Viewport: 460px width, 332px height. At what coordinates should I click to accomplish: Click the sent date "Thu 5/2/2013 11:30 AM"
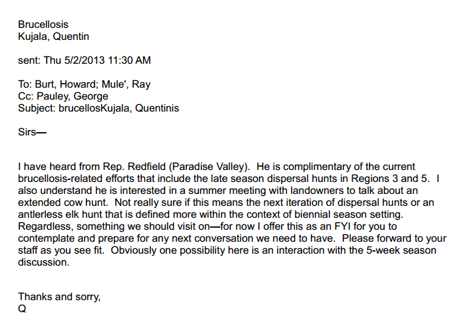click(x=97, y=60)
